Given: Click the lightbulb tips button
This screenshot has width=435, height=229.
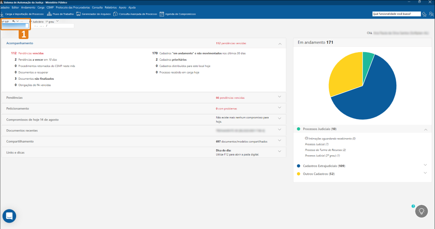Looking at the screenshot, I should [421, 211].
